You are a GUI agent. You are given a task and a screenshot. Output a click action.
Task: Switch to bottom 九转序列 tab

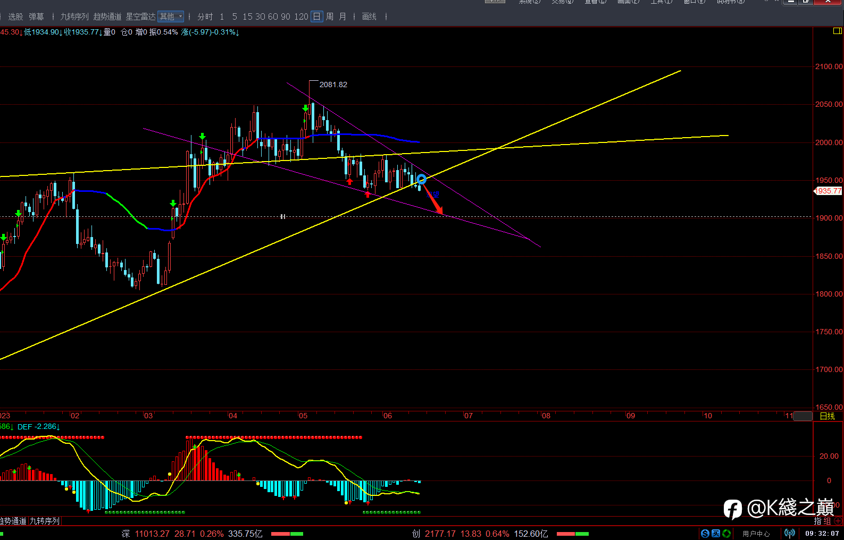tap(45, 521)
